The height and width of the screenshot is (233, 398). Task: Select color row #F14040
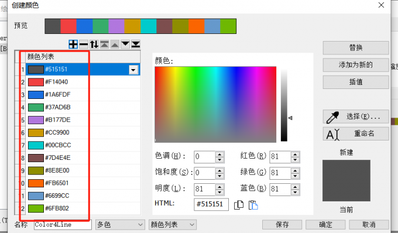pyautogui.click(x=83, y=82)
